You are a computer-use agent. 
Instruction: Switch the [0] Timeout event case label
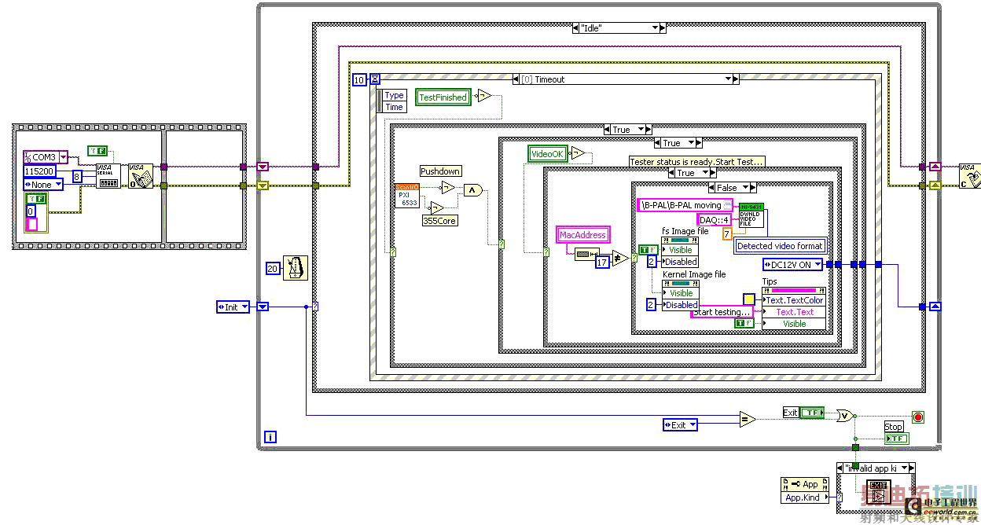(626, 79)
